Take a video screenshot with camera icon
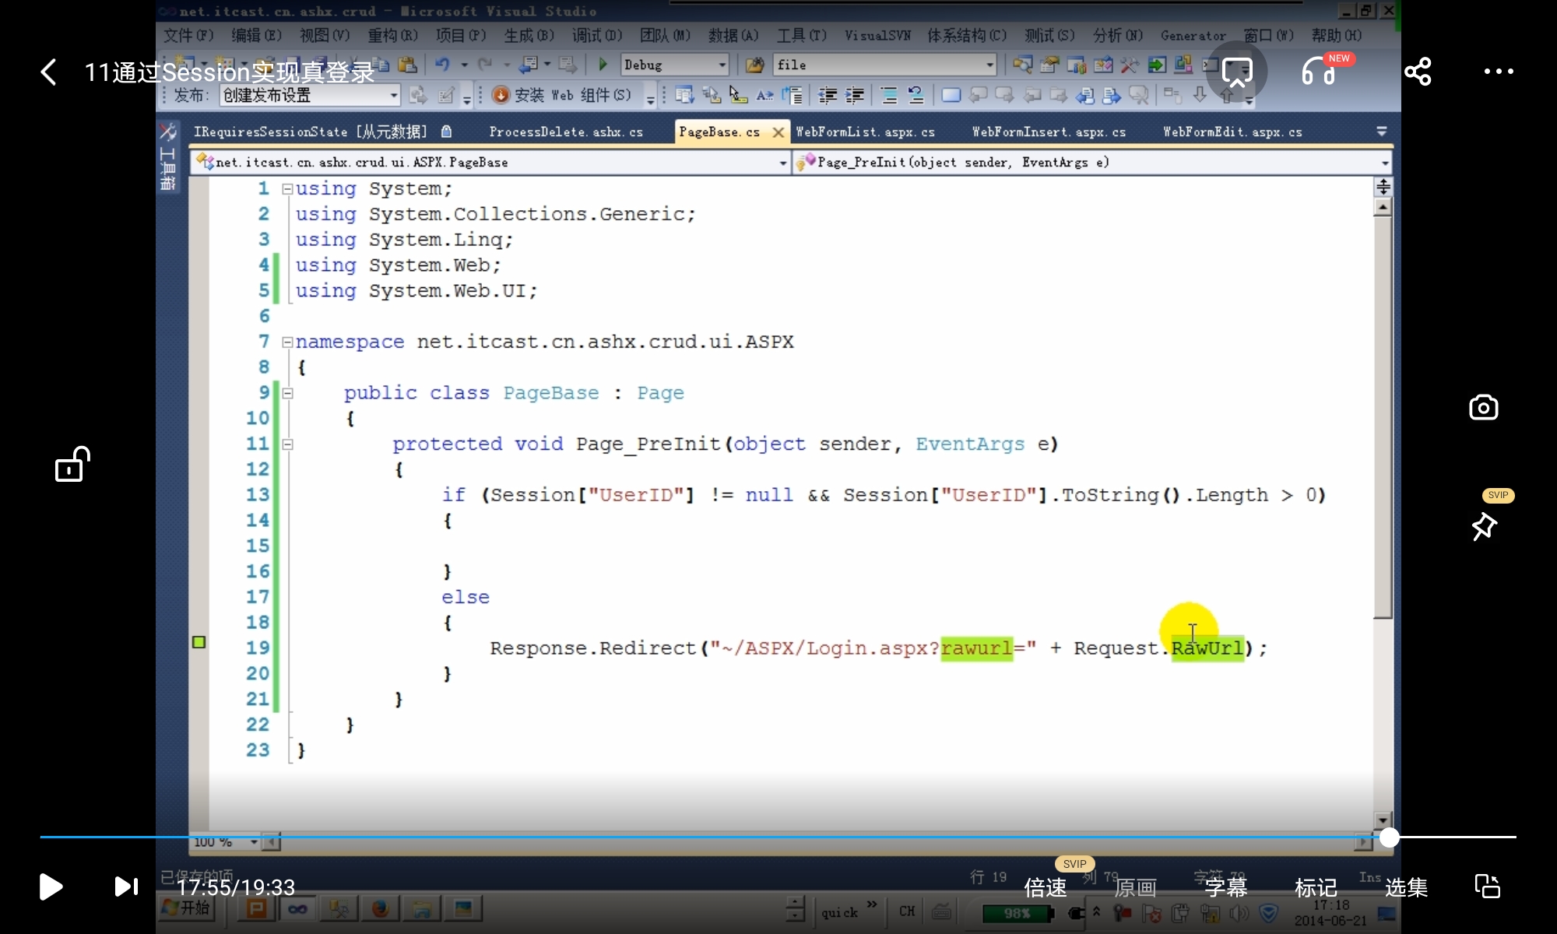 [1484, 407]
